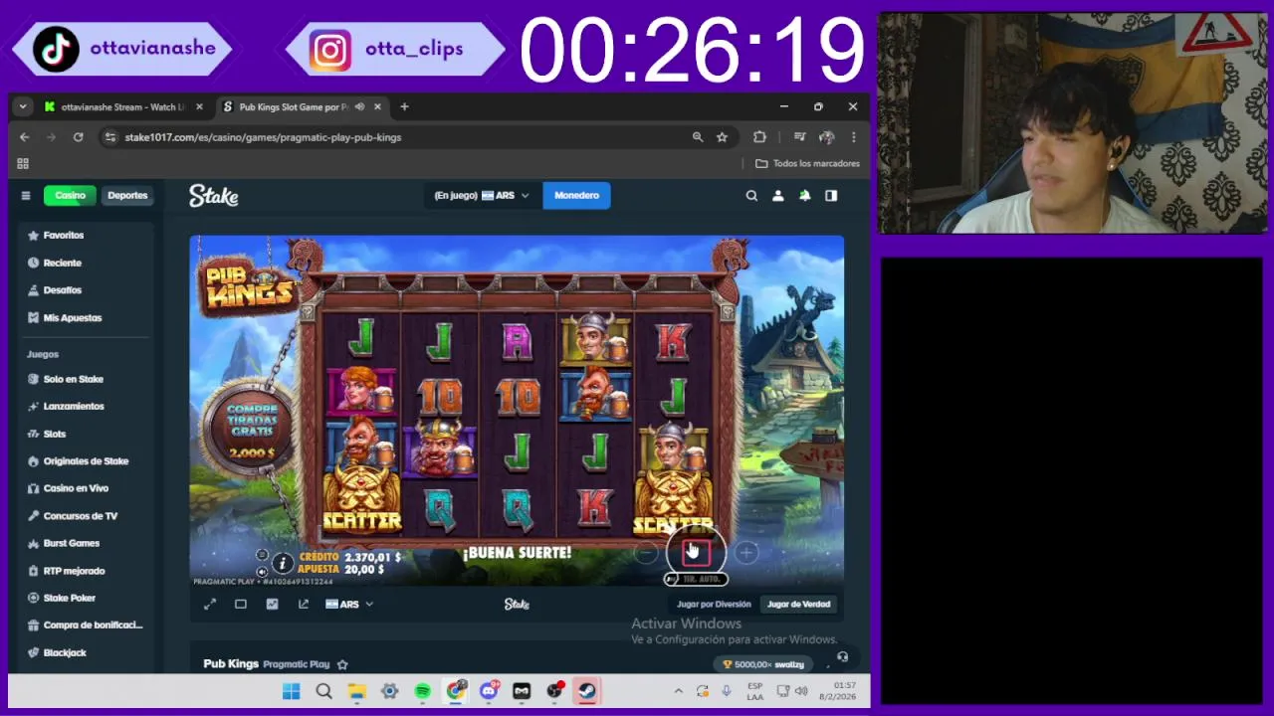The height and width of the screenshot is (716, 1274).
Task: Open Mis Apuestas in the sidebar
Action: point(86,318)
